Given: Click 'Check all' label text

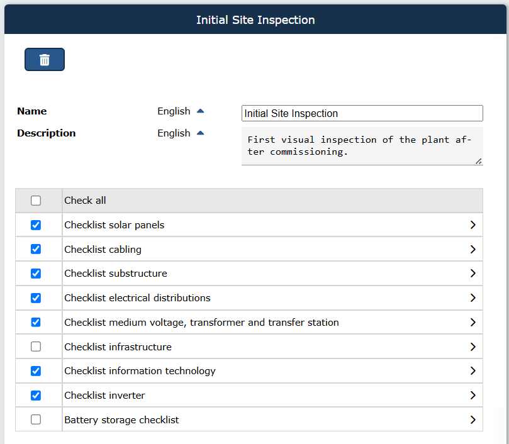Looking at the screenshot, I should click(x=85, y=201).
